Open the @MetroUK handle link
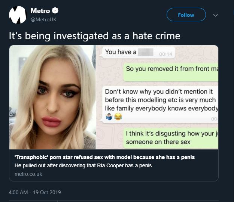 43,19
